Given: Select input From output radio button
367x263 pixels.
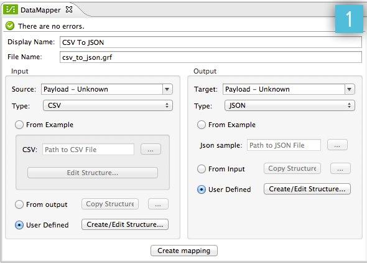Looking at the screenshot, I should (x=19, y=204).
